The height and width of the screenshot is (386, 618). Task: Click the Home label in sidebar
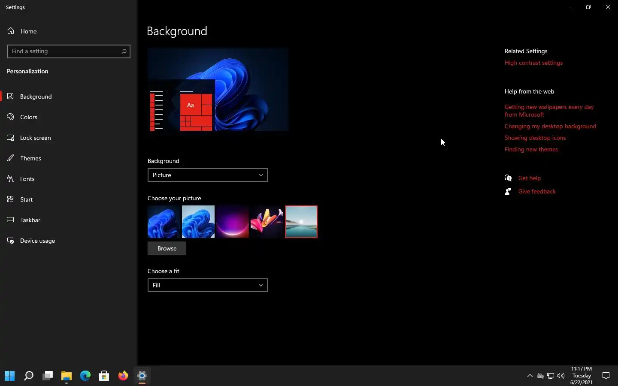[28, 31]
